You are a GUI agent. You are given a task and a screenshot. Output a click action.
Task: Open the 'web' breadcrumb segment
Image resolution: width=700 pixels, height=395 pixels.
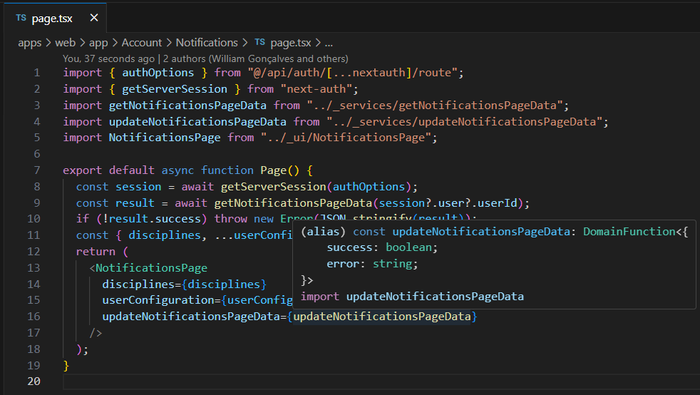click(65, 43)
